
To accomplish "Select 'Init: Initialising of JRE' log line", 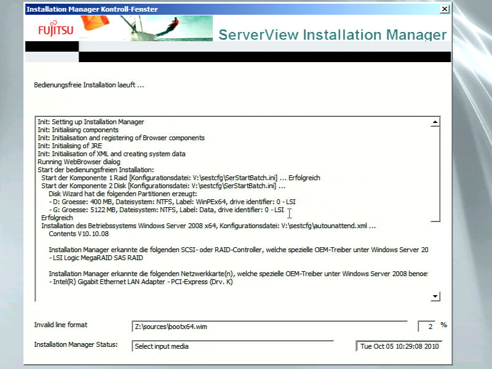I will pos(69,146).
